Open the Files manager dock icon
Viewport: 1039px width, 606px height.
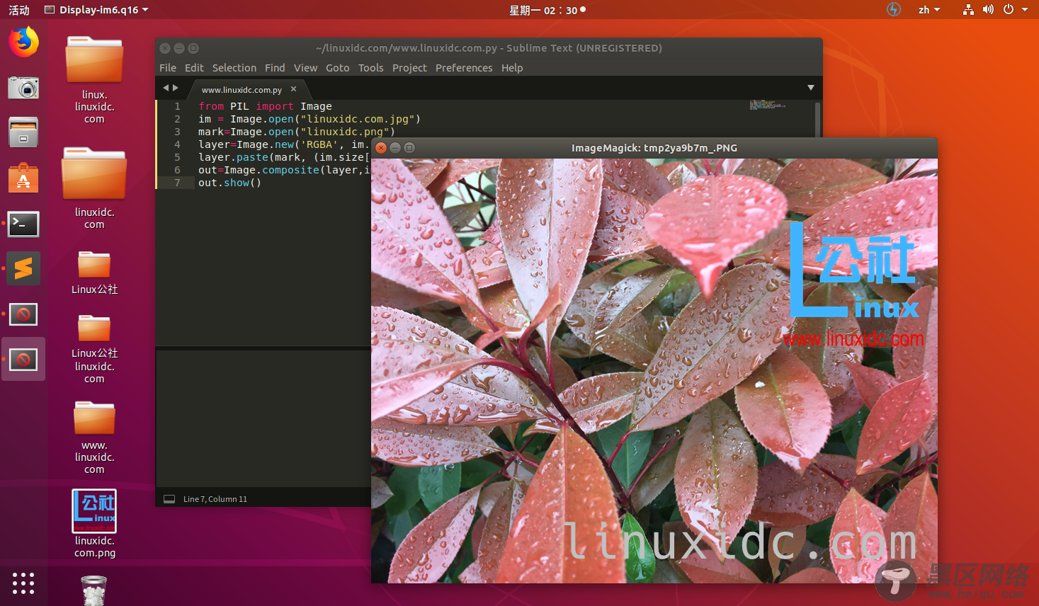(23, 132)
